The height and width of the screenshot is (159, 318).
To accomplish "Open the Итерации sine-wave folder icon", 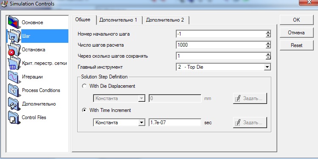I will 14,77.
